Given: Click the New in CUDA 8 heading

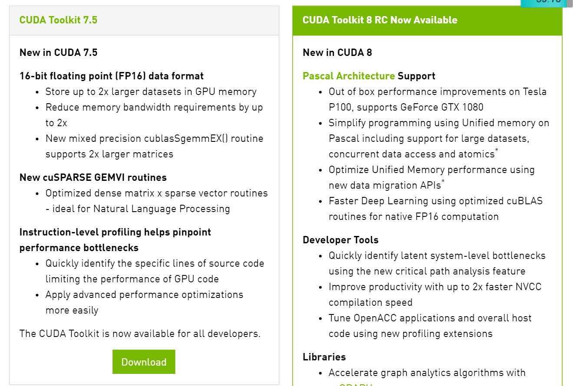Looking at the screenshot, I should point(337,52).
